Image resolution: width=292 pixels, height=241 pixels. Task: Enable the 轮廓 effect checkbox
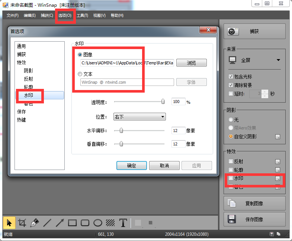pos(231,170)
